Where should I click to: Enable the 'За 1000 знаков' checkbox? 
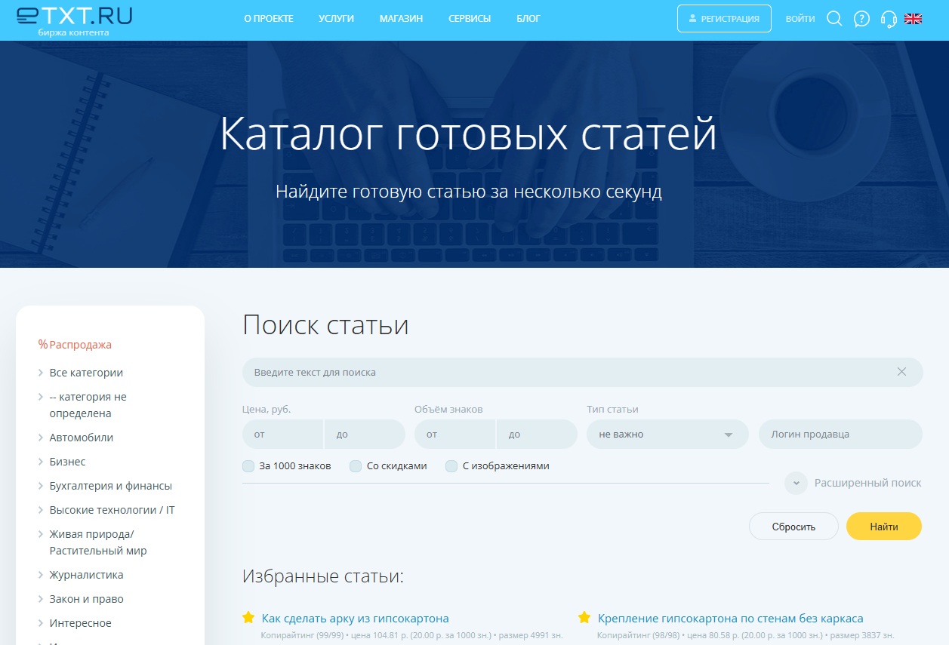248,466
